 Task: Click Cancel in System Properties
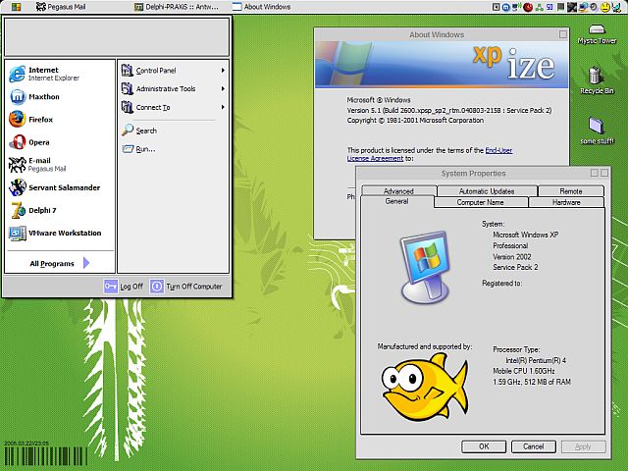[x=534, y=446]
